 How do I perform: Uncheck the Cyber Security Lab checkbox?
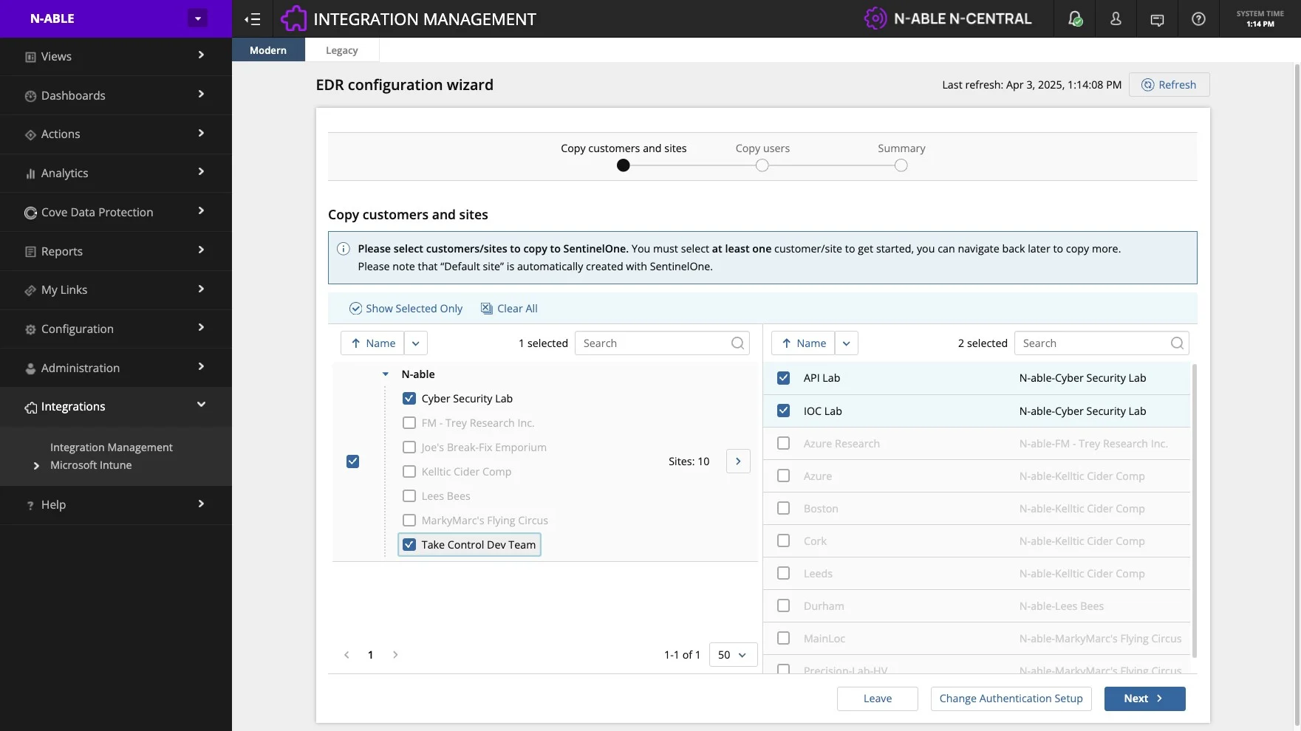(x=409, y=399)
